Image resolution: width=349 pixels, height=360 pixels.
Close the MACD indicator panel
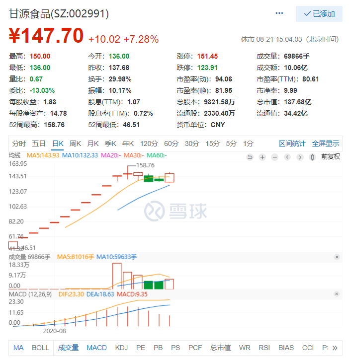pos(337,294)
